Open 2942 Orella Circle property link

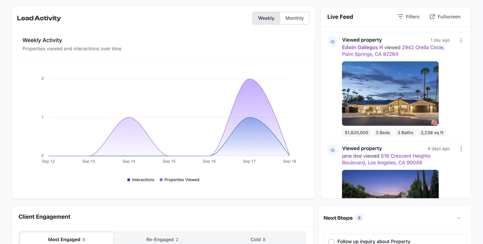(393, 51)
